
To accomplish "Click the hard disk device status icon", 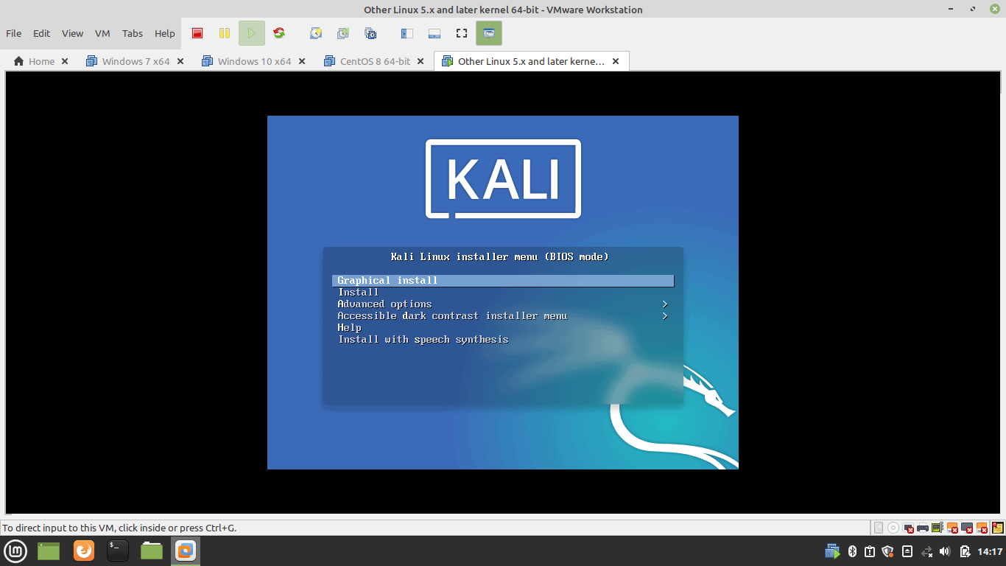I will pyautogui.click(x=878, y=528).
